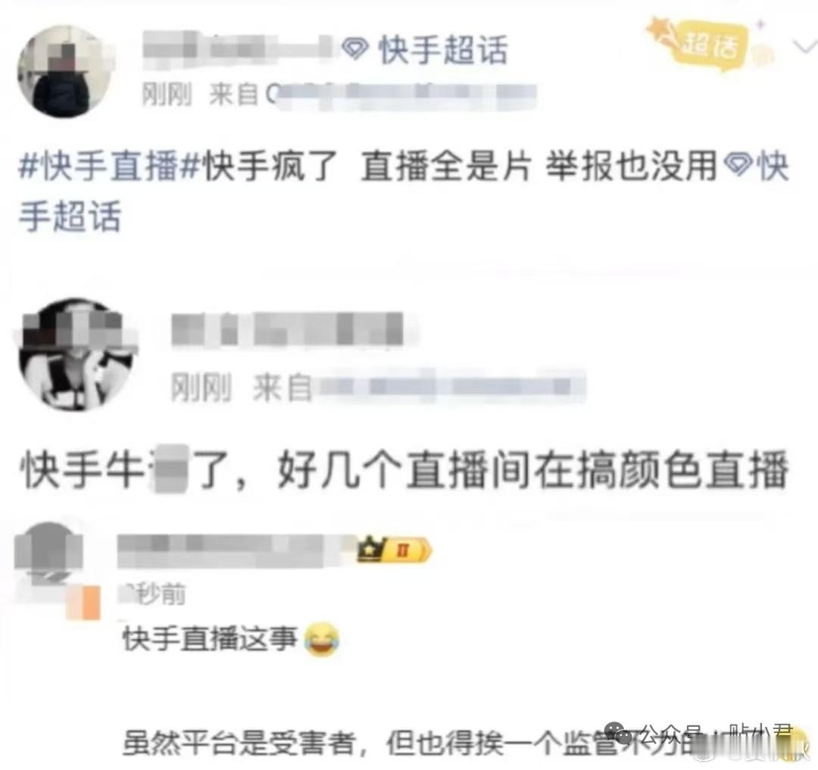The width and height of the screenshot is (818, 770).
Task: Open the second poster's black-and-white avatar
Action: point(76,354)
